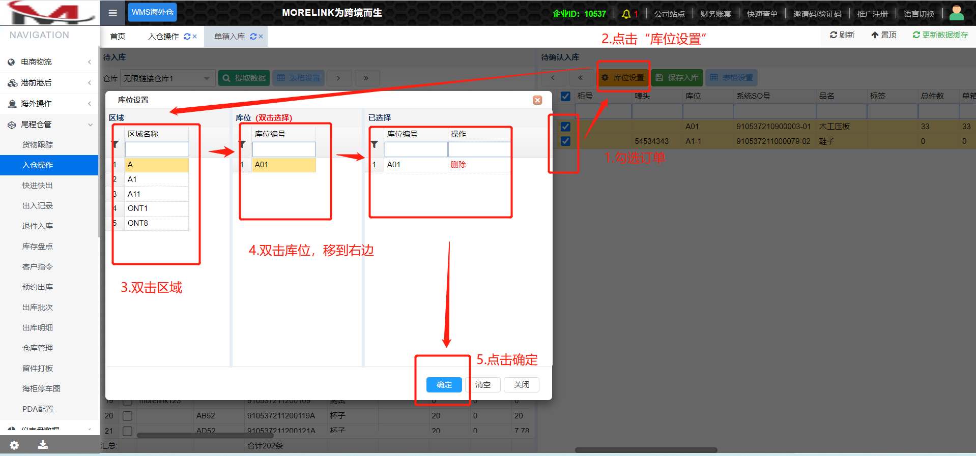The width and height of the screenshot is (976, 456).
Task: Toggle the select-all checkbox in 待确认入库 header
Action: pos(565,96)
